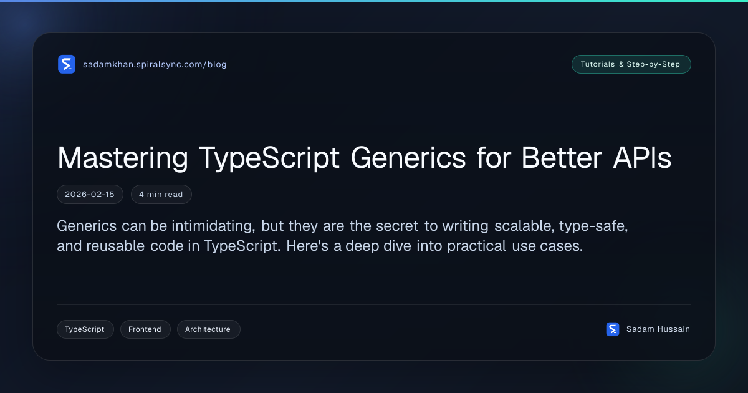748x393 pixels.
Task: Click the author avatar icon next to Sadam Hussain
Action: point(613,329)
